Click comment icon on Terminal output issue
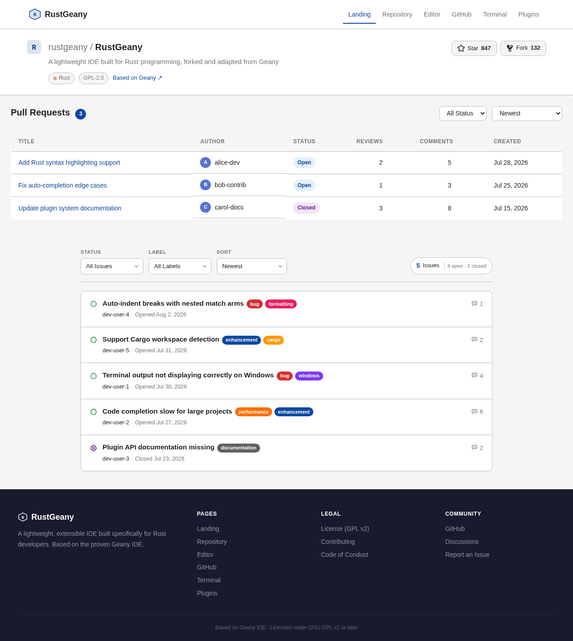 [475, 376]
